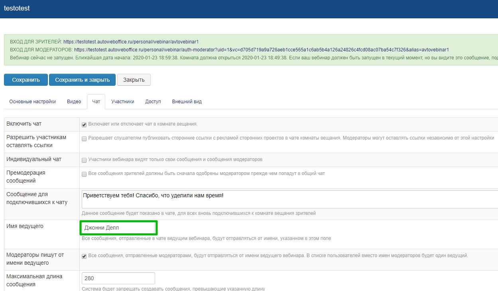Open the Доступ tab
Screen dimensions: 498x291
pyautogui.click(x=153, y=102)
